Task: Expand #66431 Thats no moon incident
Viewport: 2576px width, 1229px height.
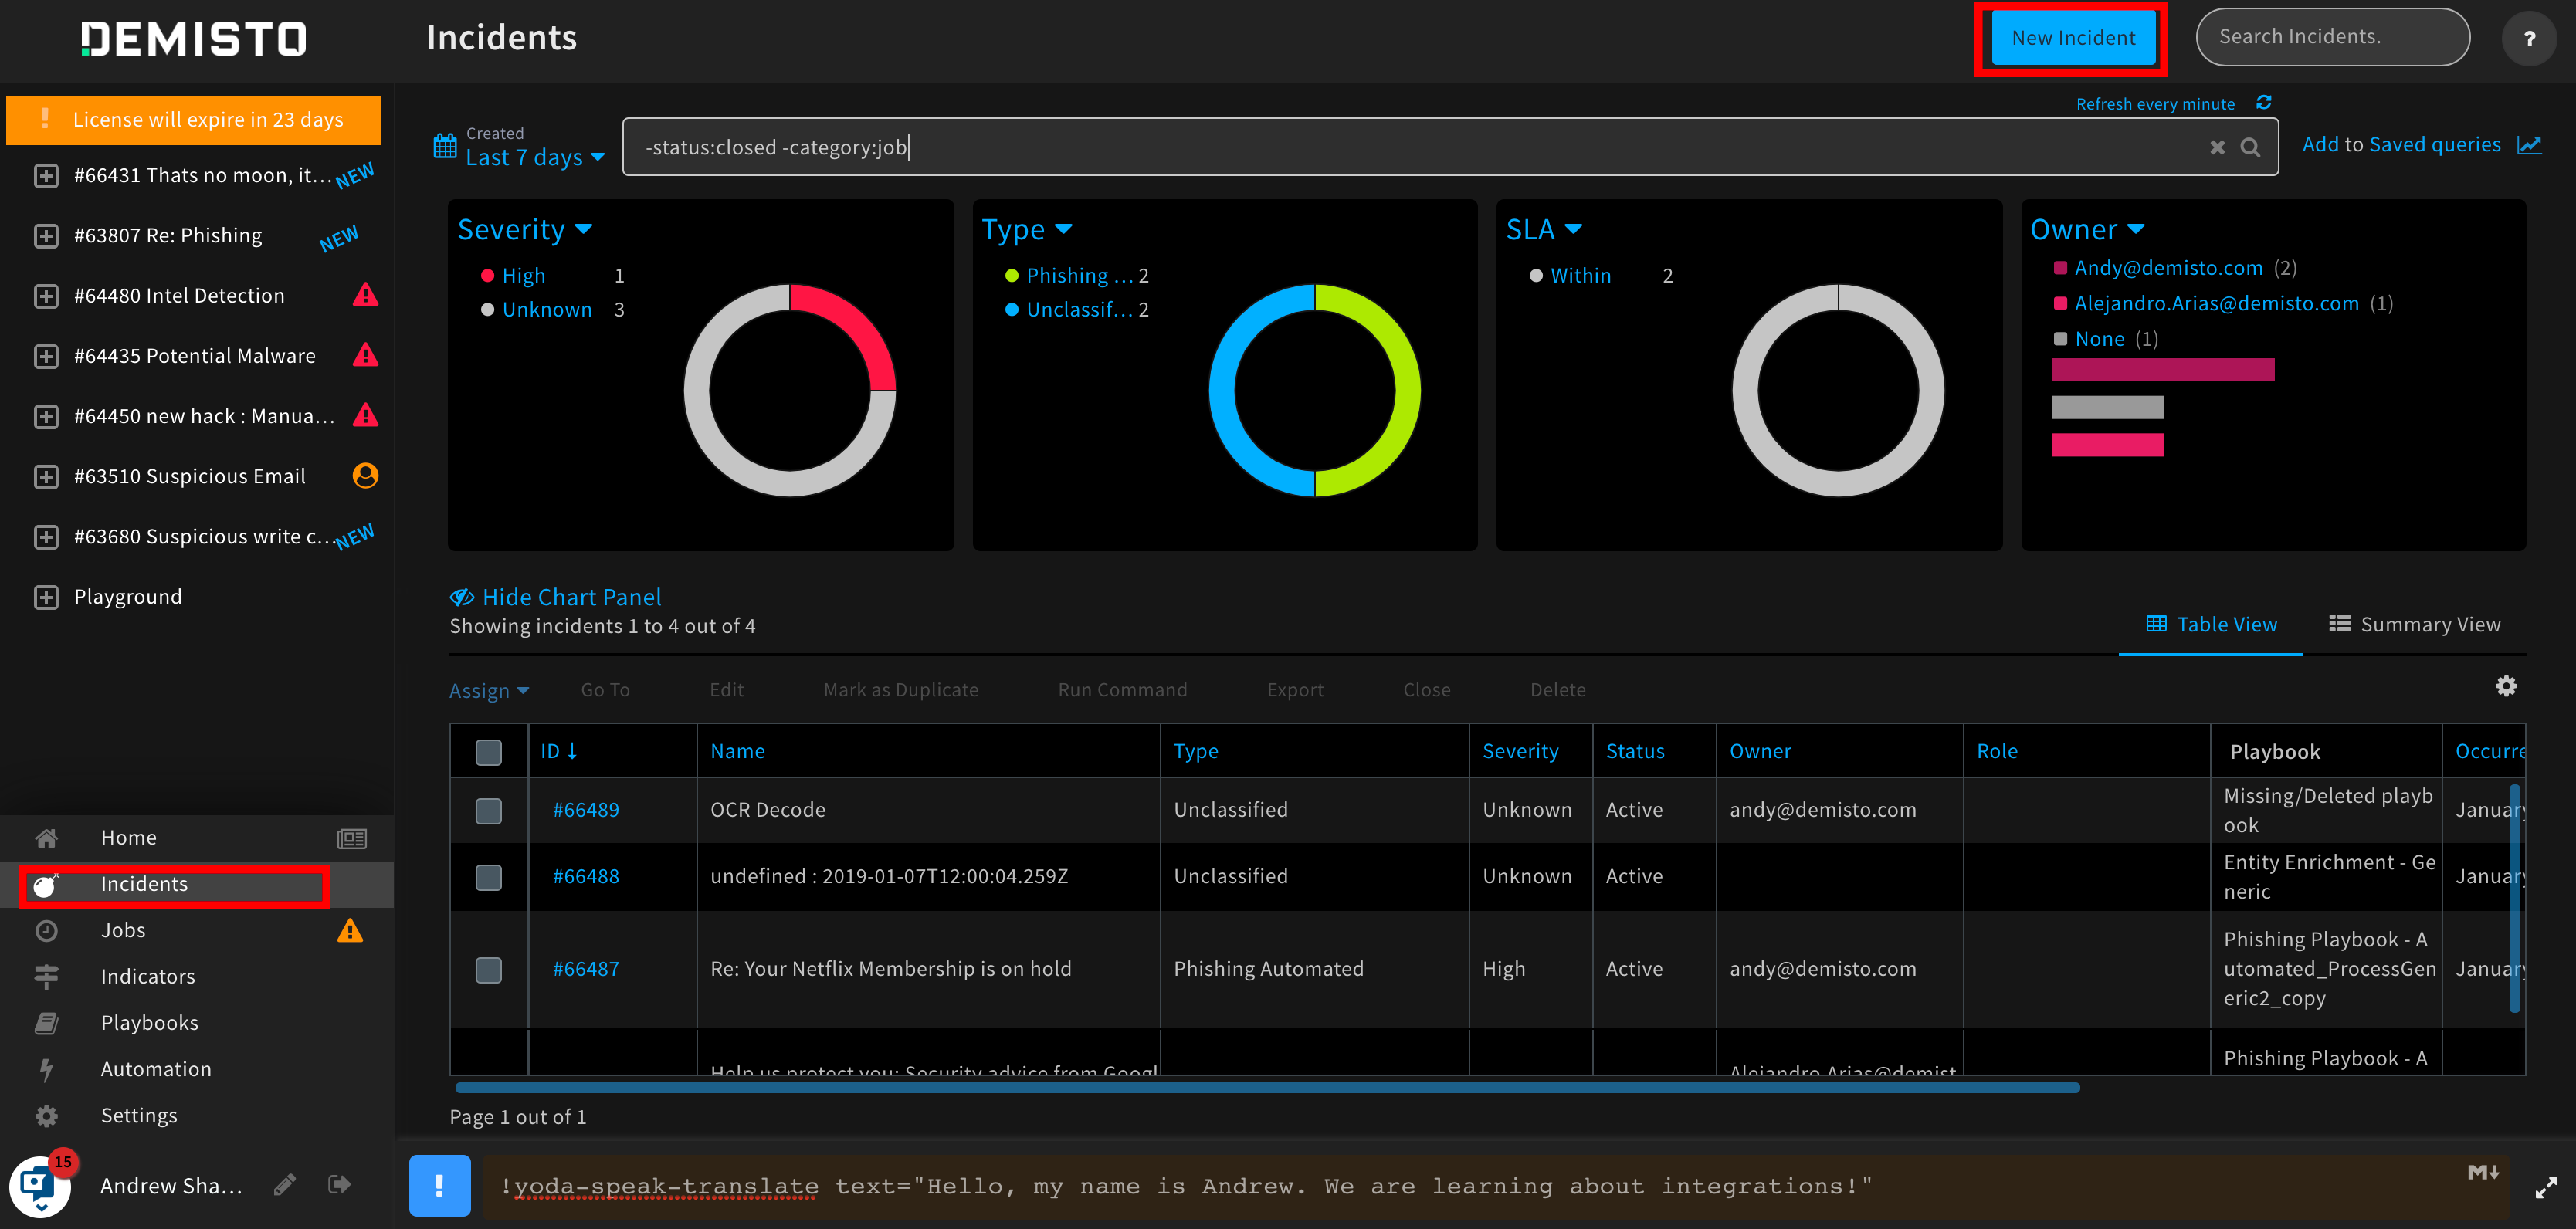Action: point(46,176)
